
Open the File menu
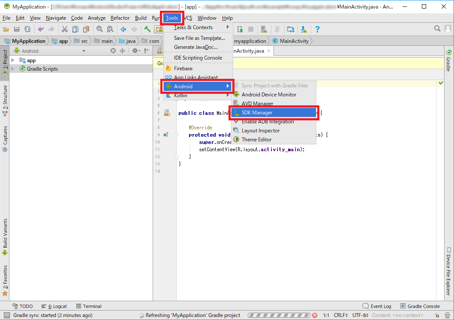coord(6,18)
